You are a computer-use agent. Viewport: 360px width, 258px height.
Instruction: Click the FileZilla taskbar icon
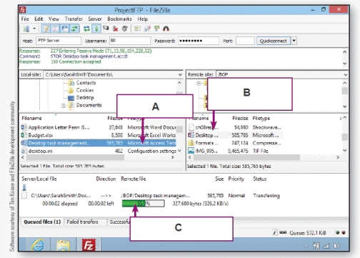tap(89, 245)
